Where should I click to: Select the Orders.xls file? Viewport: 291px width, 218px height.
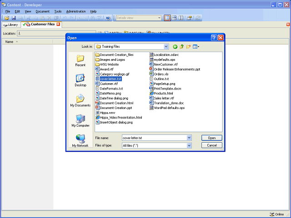click(x=159, y=74)
